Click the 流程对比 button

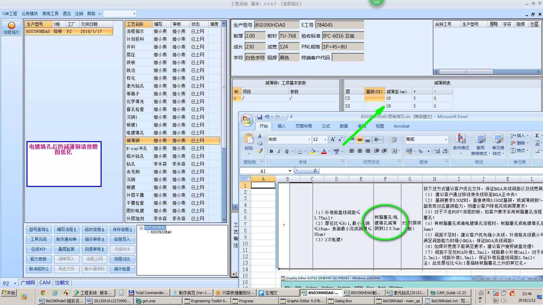click(122, 259)
